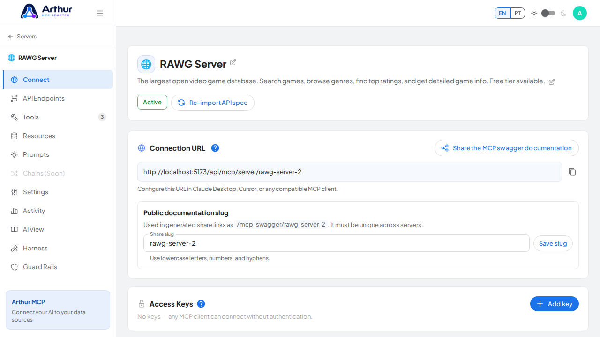Open the Resources section
Image resolution: width=600 pixels, height=337 pixels.
pos(58,136)
